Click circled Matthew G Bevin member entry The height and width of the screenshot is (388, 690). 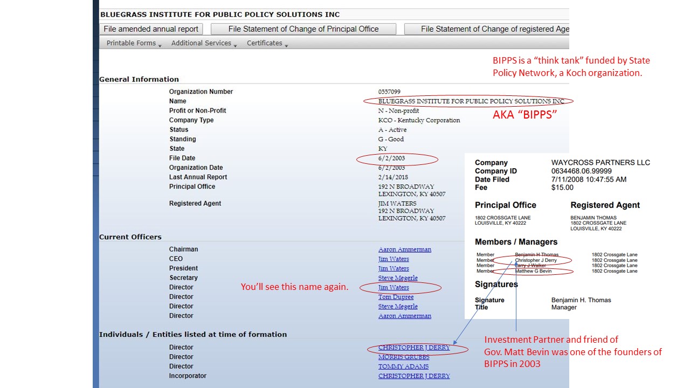tap(534, 271)
